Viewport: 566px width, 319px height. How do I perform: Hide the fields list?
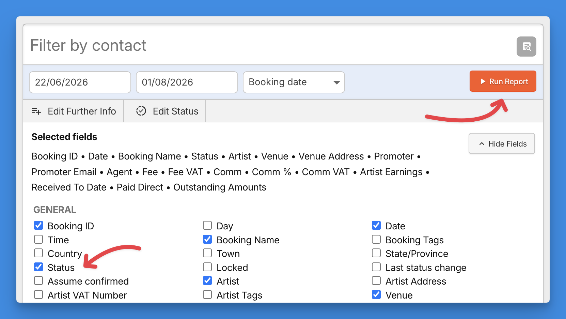coord(502,143)
